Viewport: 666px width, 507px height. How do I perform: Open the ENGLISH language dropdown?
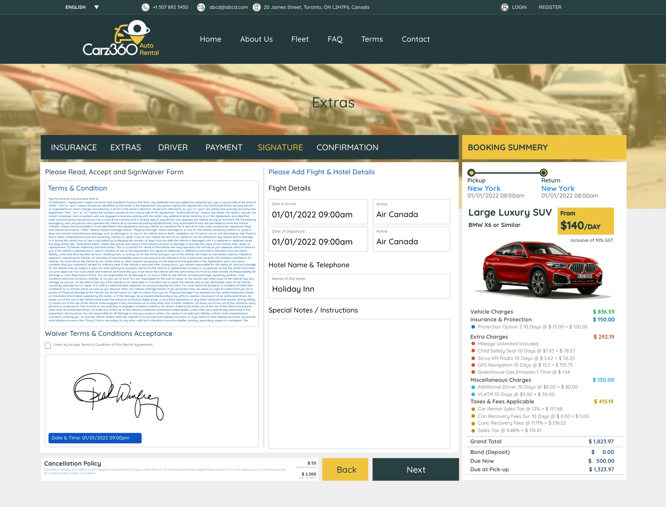pos(81,7)
